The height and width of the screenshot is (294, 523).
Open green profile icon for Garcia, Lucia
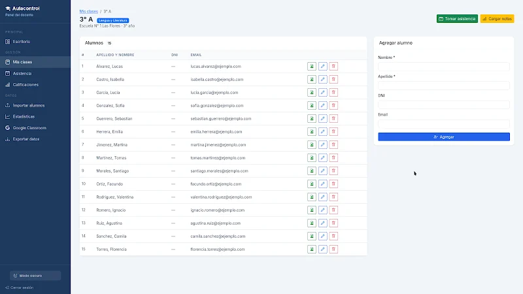tap(312, 92)
